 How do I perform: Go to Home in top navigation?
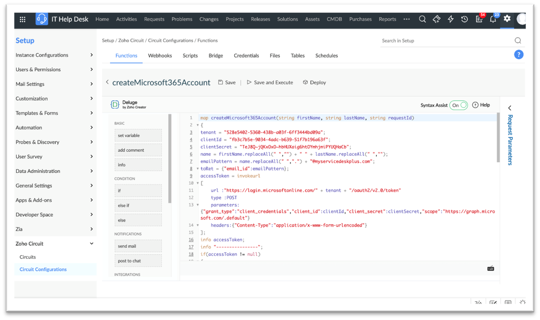pyautogui.click(x=102, y=19)
